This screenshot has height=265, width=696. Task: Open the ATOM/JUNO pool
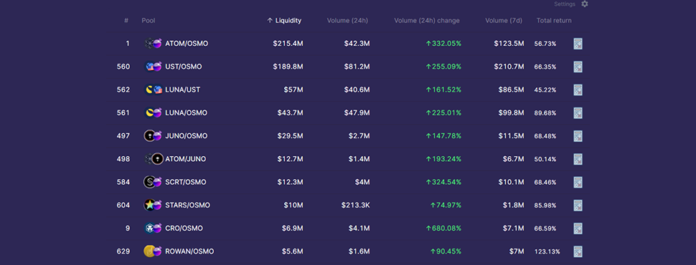186,159
